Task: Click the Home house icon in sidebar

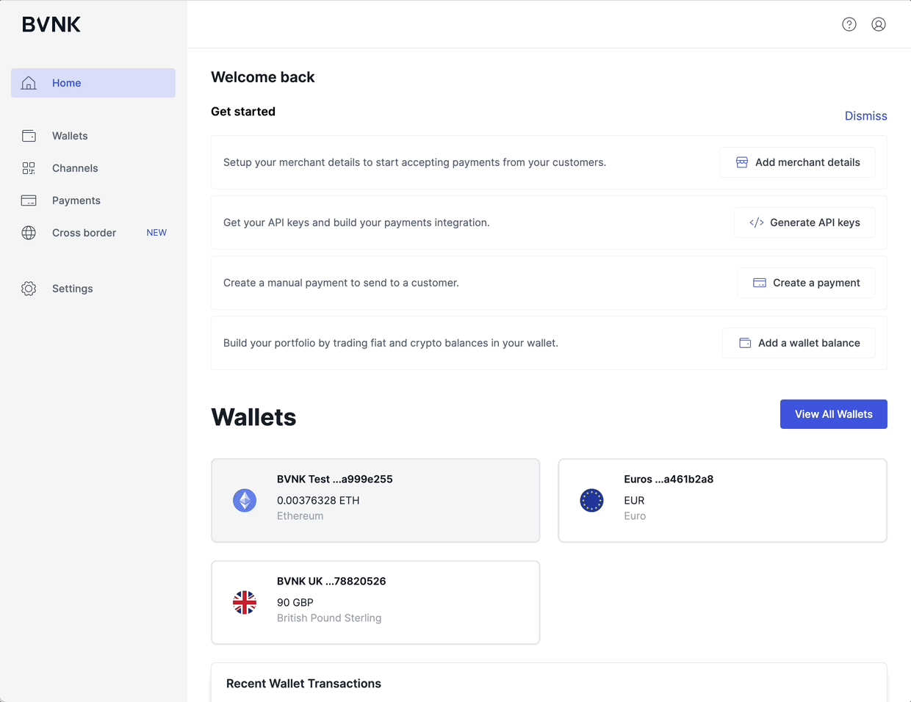Action: (x=29, y=83)
